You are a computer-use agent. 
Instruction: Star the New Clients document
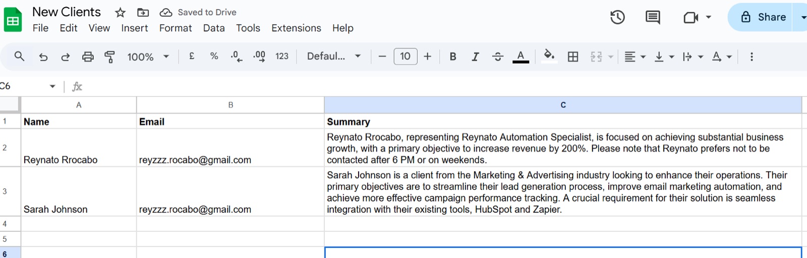point(120,13)
